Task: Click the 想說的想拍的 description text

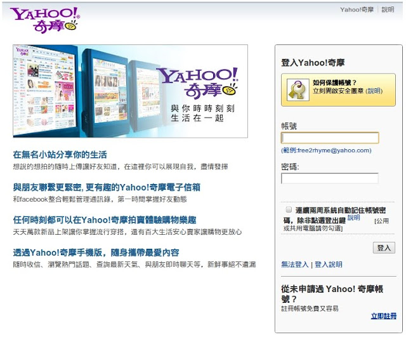Action: [x=121, y=166]
